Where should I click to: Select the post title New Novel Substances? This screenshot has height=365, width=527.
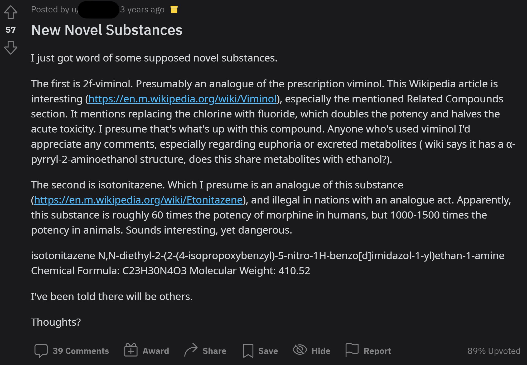pyautogui.click(x=107, y=30)
